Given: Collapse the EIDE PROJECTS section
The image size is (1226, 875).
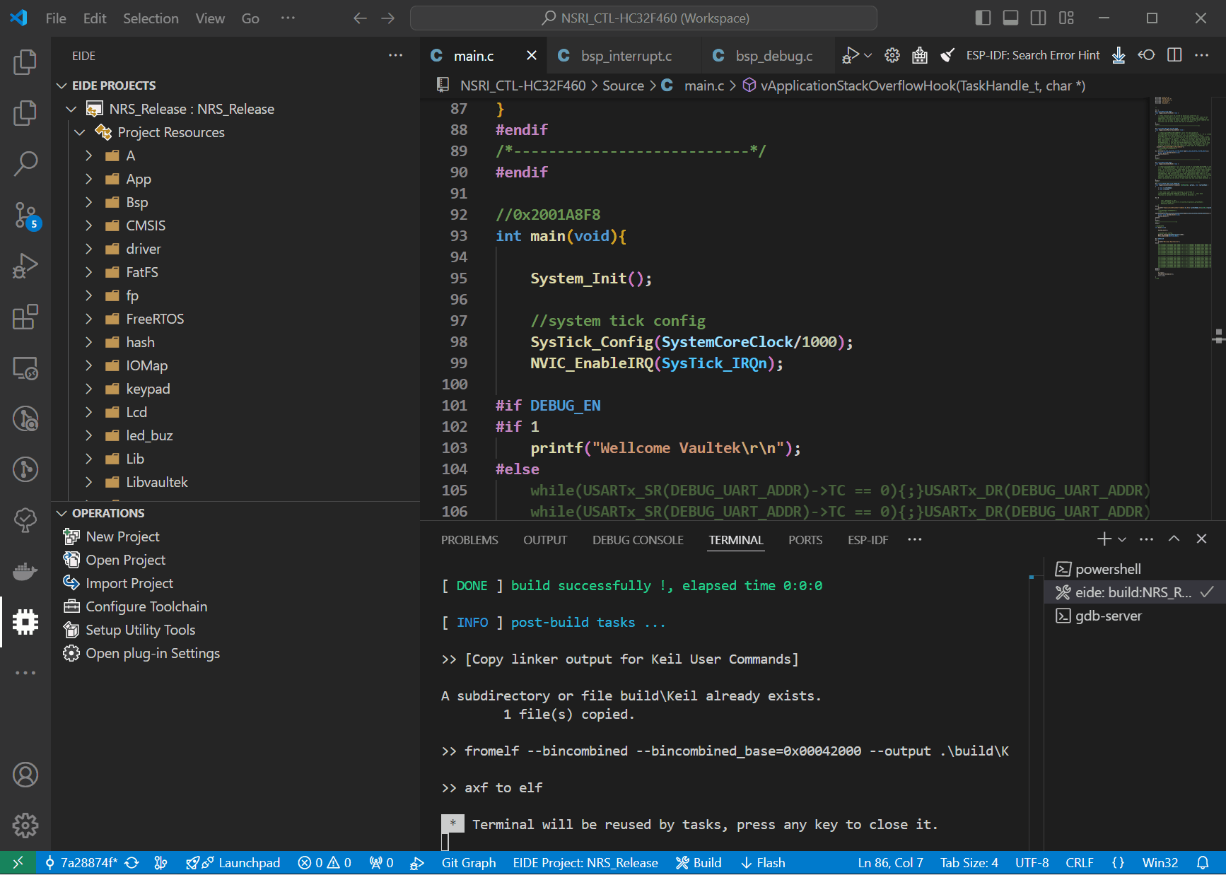Looking at the screenshot, I should [x=62, y=86].
